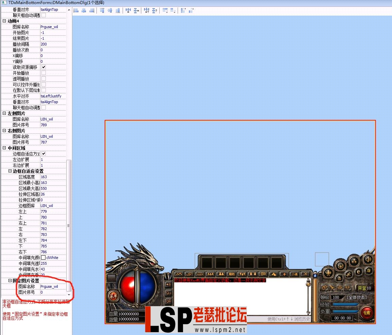392x335 pixels.
Task: Toggle the 读取资源偏移 checkbox
Action: click(43, 67)
